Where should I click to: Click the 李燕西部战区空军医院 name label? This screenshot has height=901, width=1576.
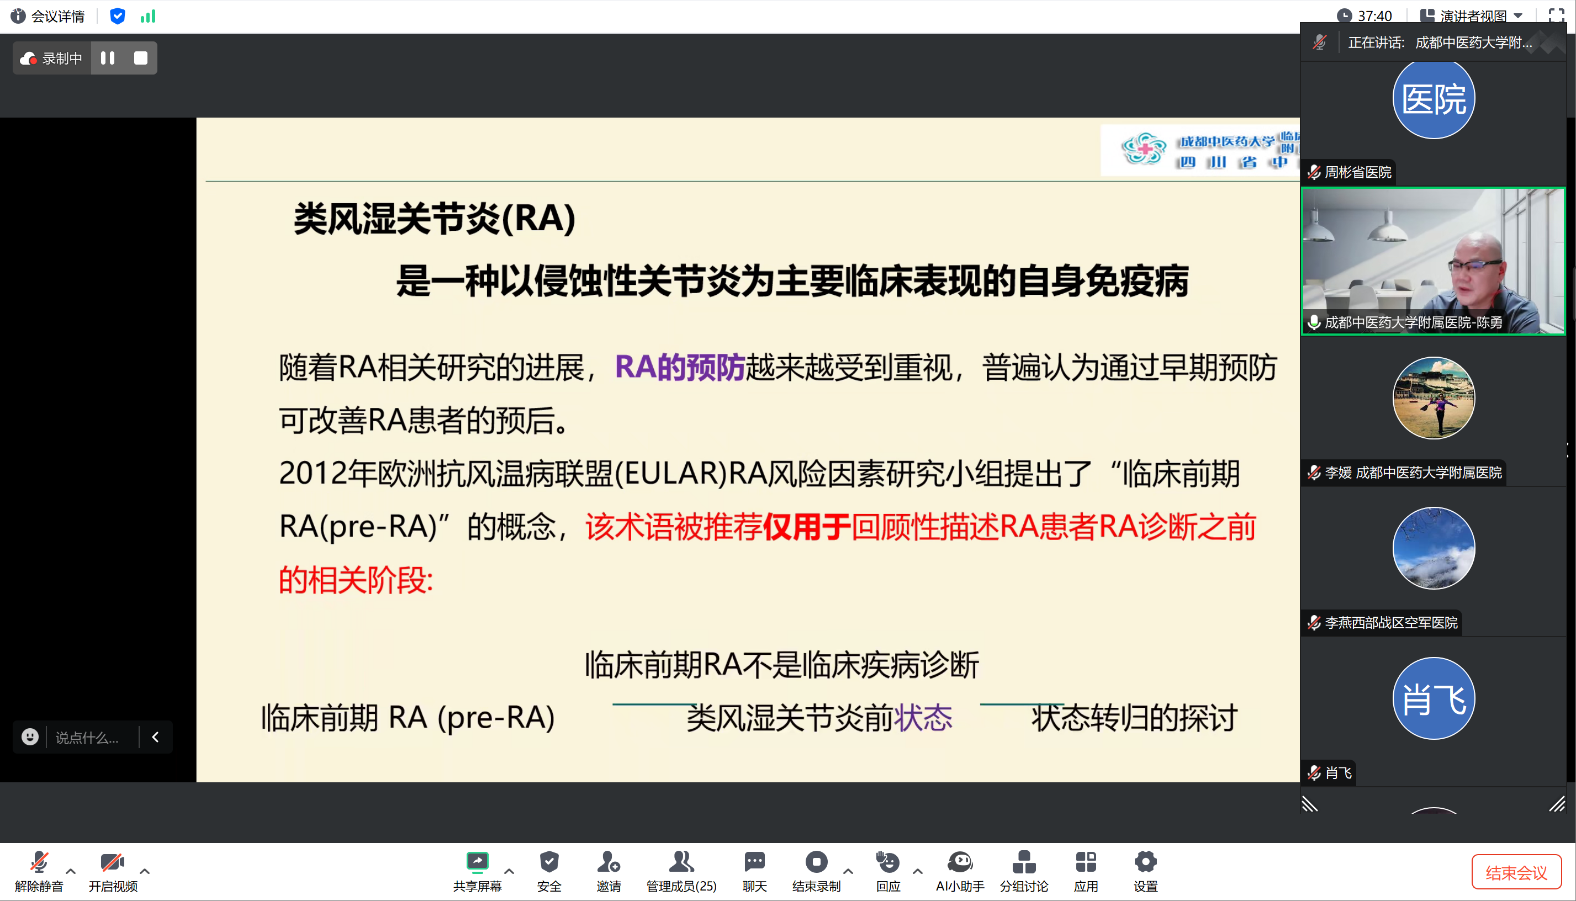1391,623
